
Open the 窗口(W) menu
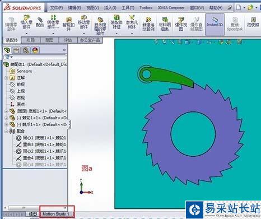(x=197, y=8)
